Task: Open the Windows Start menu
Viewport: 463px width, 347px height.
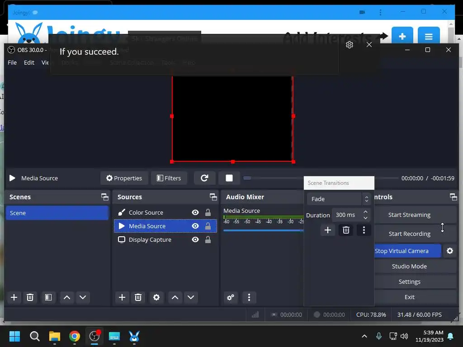Action: (x=14, y=336)
